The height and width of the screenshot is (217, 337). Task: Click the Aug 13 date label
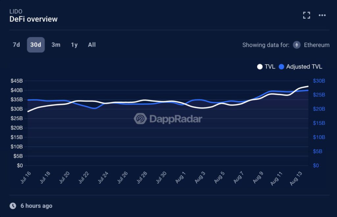pyautogui.click(x=296, y=179)
